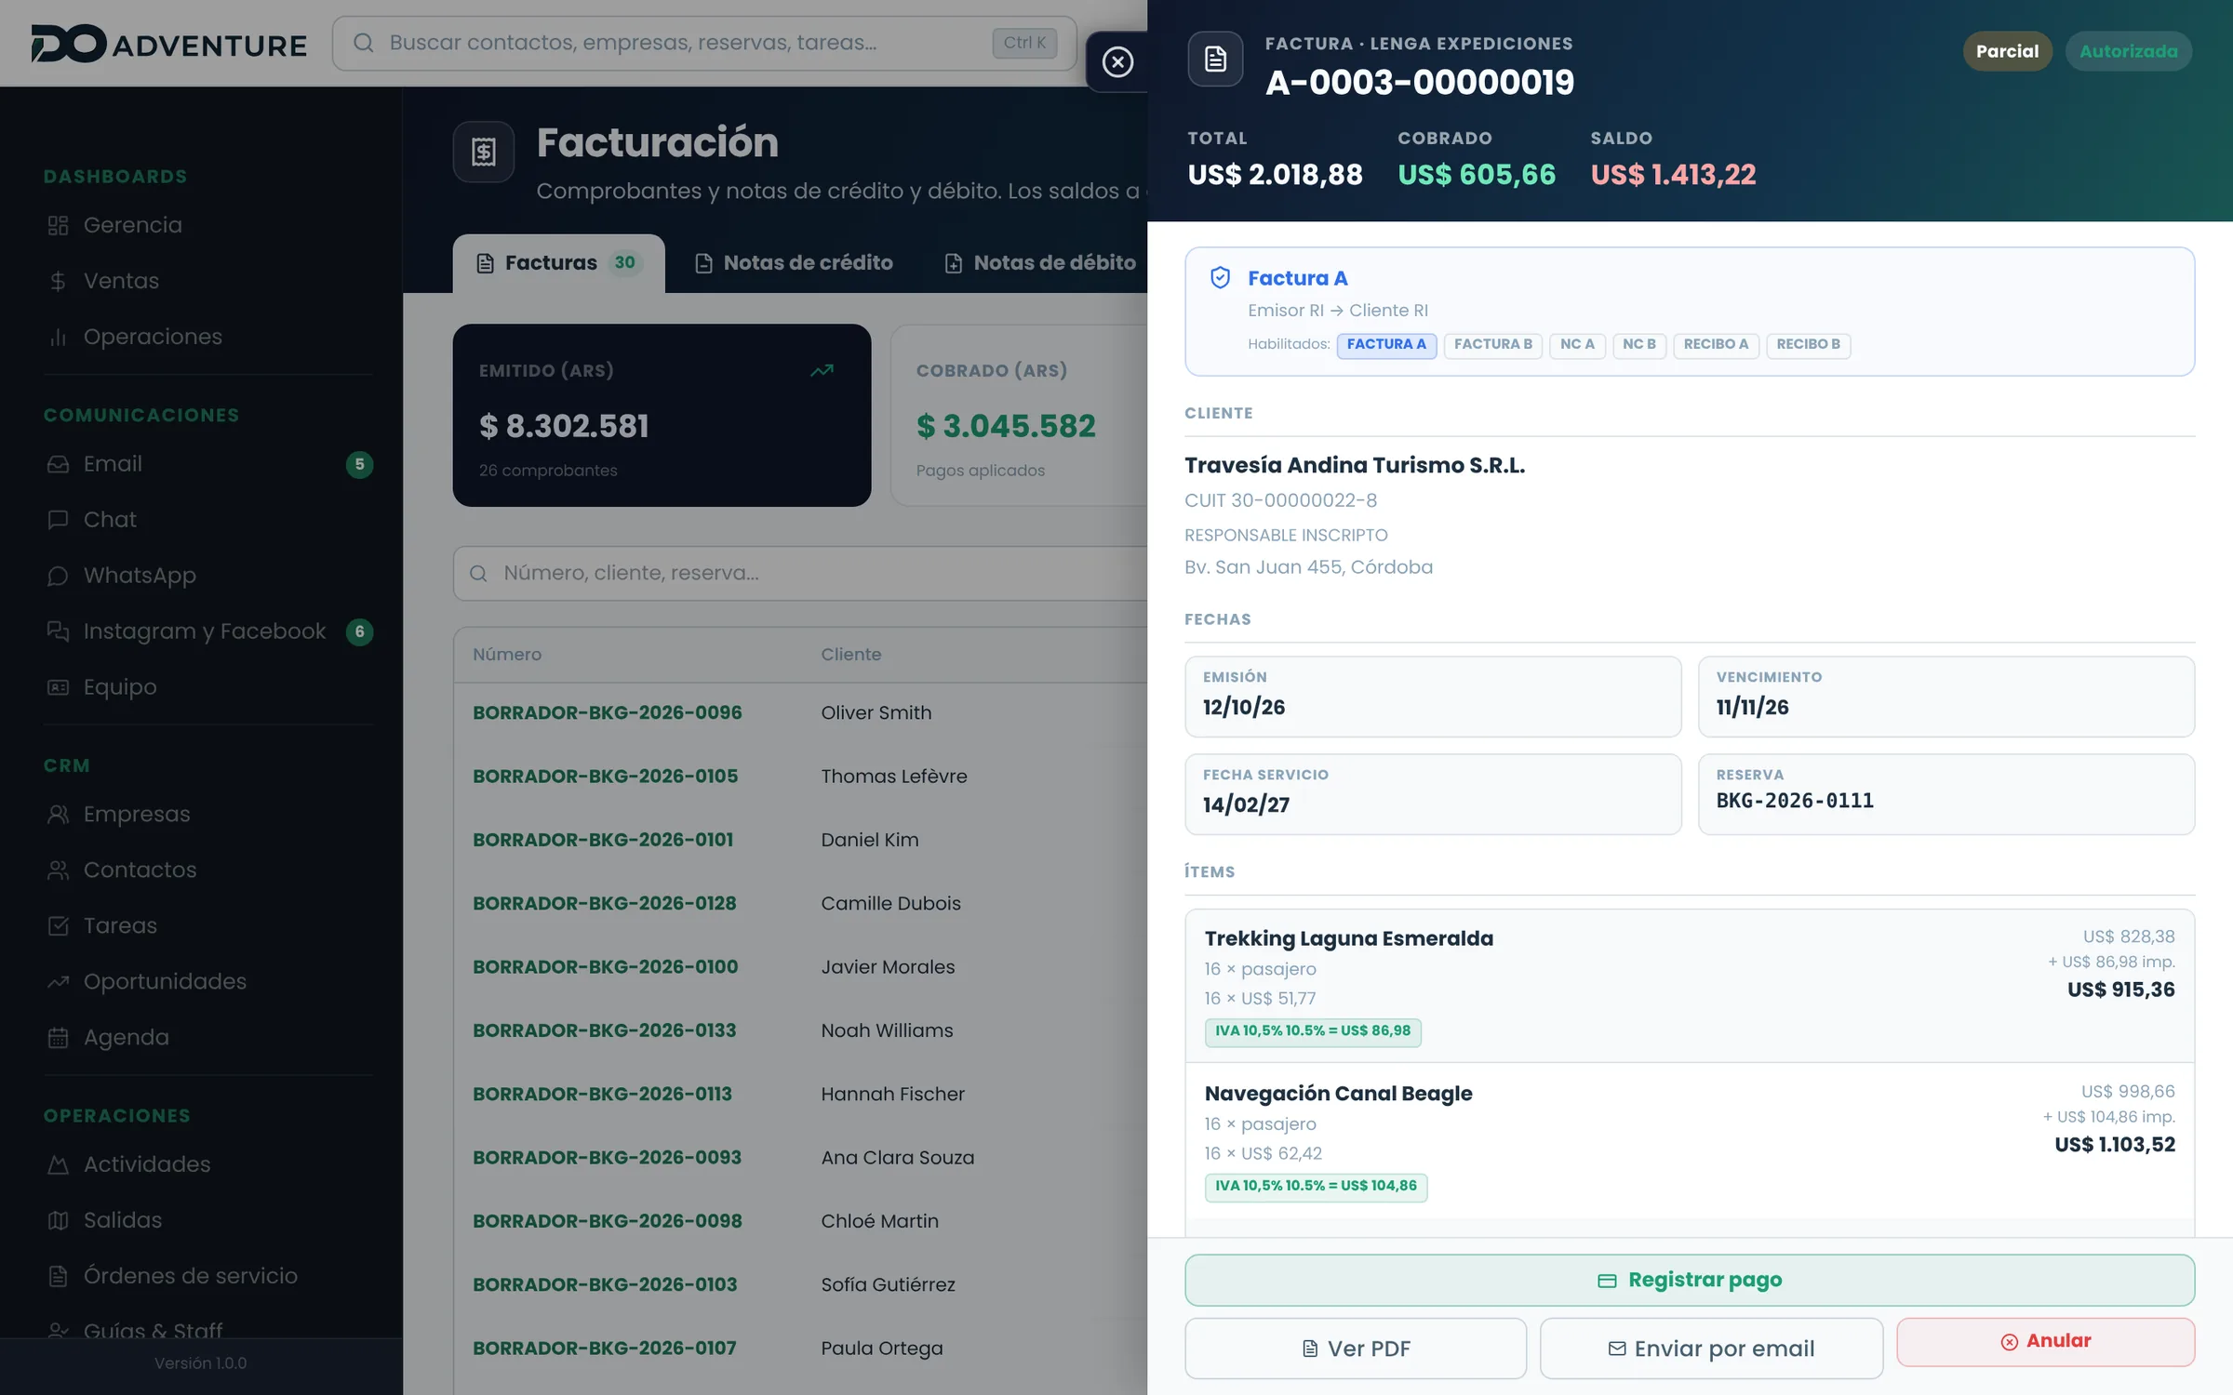Viewport: 2233px width, 1395px height.
Task: Focus the global search field
Action: pyautogui.click(x=704, y=43)
